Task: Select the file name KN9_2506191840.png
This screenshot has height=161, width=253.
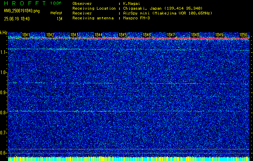Action: pyautogui.click(x=22, y=11)
